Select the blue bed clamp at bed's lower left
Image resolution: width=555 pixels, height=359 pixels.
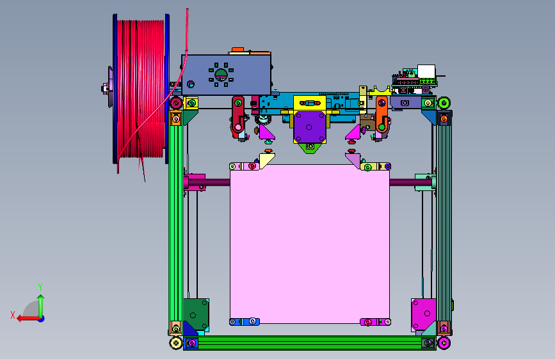click(245, 321)
